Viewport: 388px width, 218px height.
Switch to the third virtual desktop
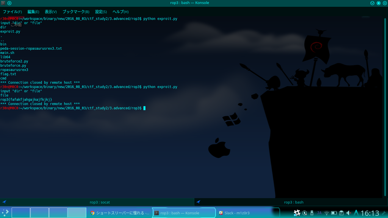point(58,213)
